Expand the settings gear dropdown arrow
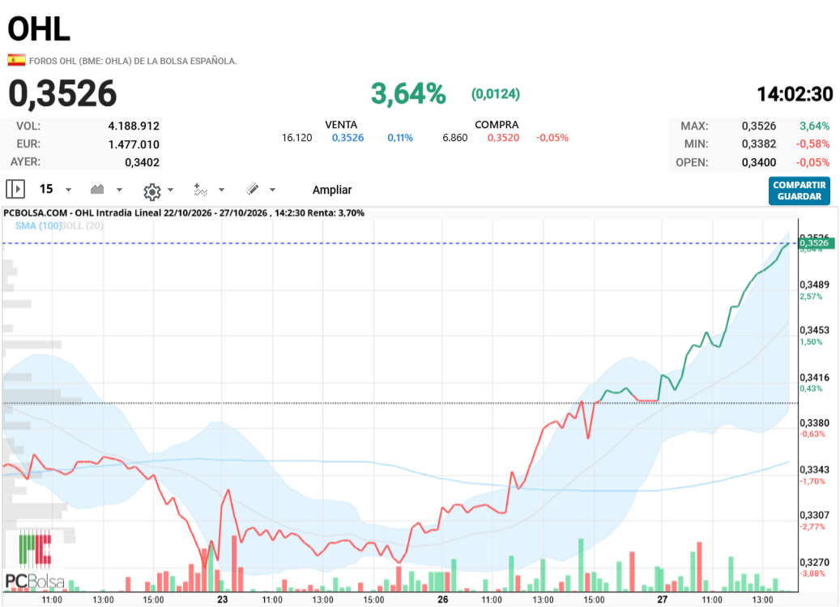840x607 pixels. (170, 190)
